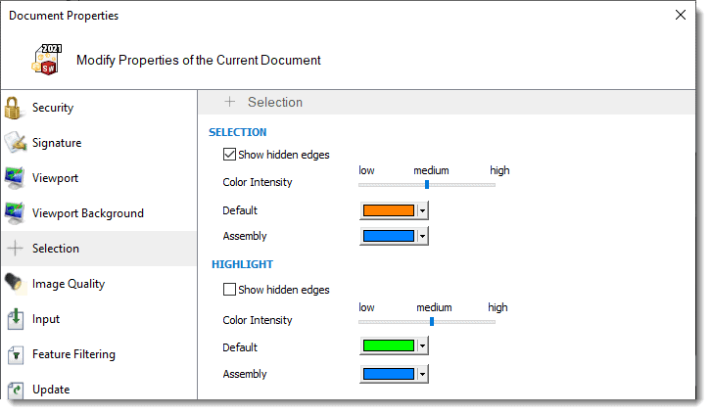Viewport: 711px width, 414px height.
Task: Open the Highlight Assembly color dropdown arrow
Action: coord(422,374)
